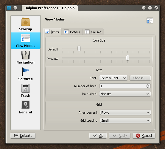Image resolution: width=165 pixels, height=149 pixels.
Task: Expand the Arrangement Rows dropdown
Action: (125, 112)
